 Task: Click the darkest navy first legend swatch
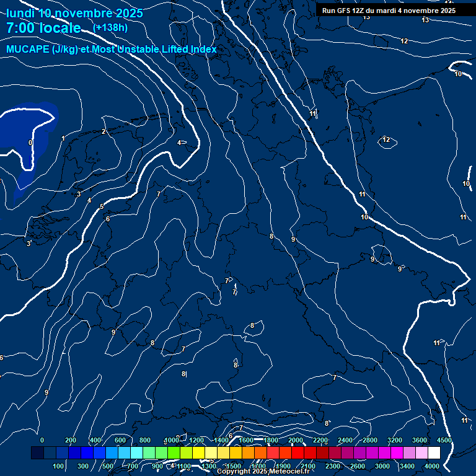pos(37,454)
